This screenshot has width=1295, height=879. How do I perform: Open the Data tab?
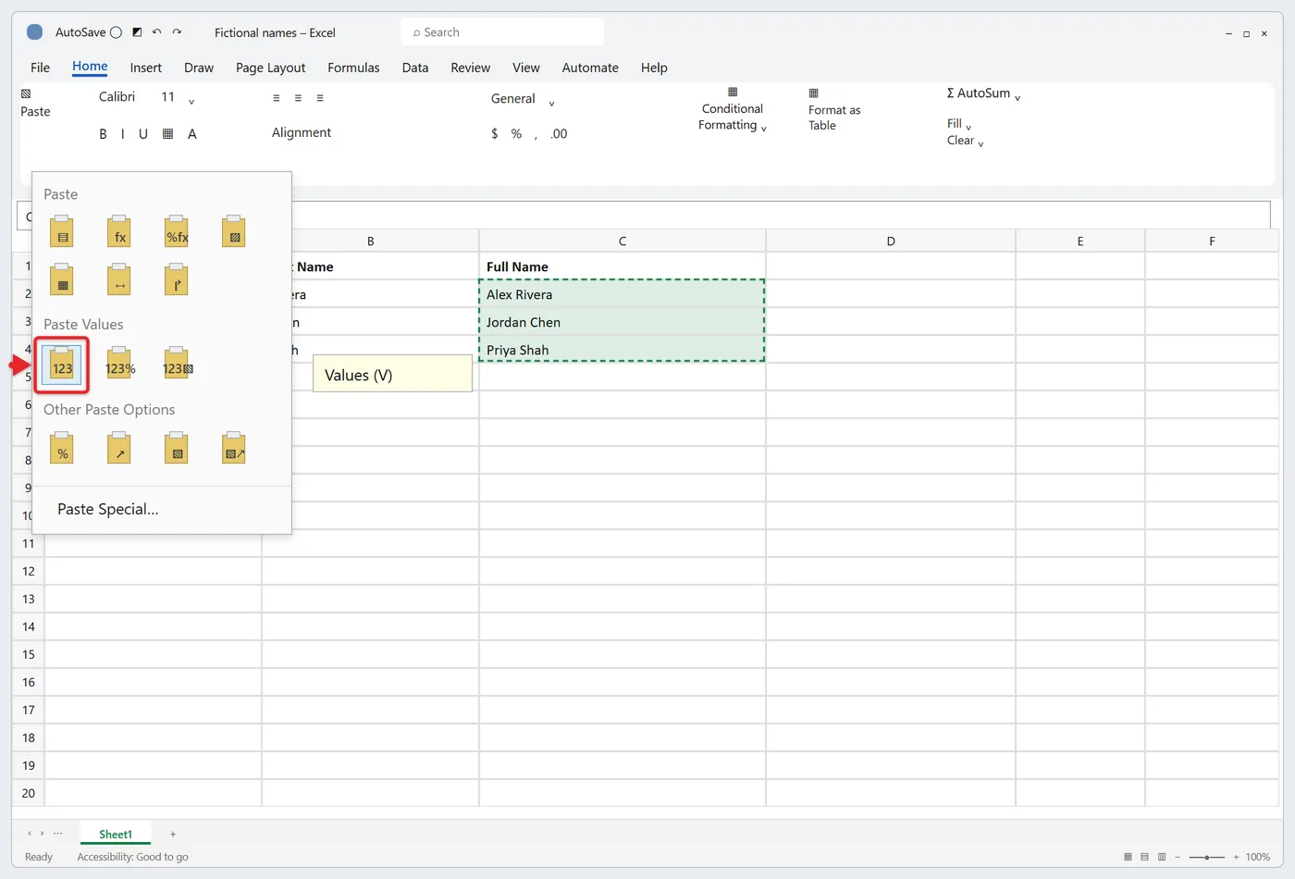tap(415, 68)
